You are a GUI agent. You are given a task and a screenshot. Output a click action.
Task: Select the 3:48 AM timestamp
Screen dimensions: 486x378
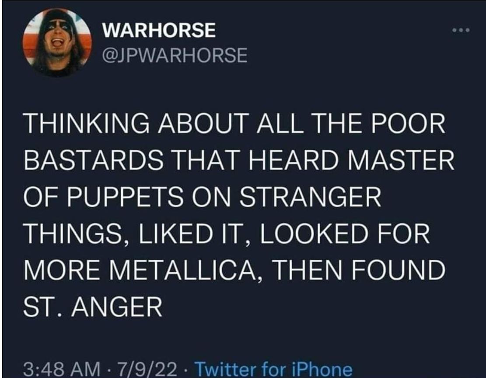tap(62, 369)
